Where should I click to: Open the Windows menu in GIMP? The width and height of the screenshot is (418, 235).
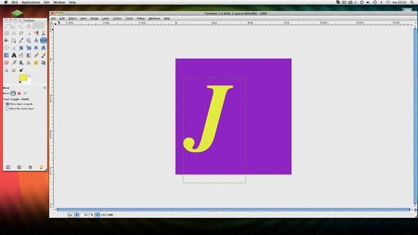click(x=154, y=18)
